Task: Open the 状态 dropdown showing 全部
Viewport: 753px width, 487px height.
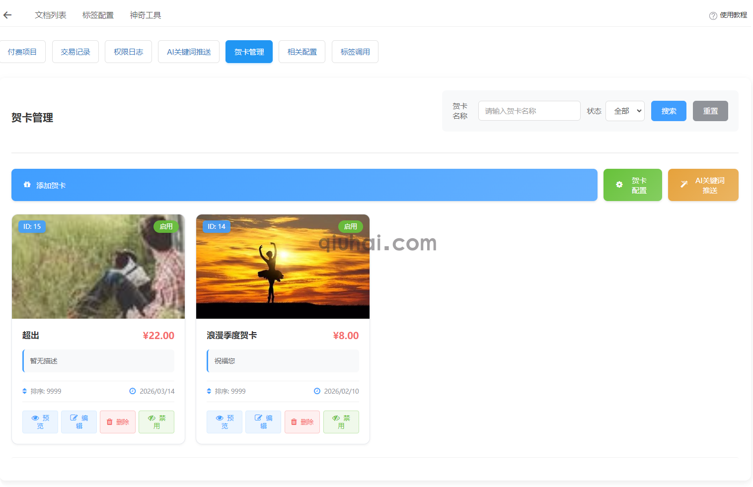Action: pos(625,111)
